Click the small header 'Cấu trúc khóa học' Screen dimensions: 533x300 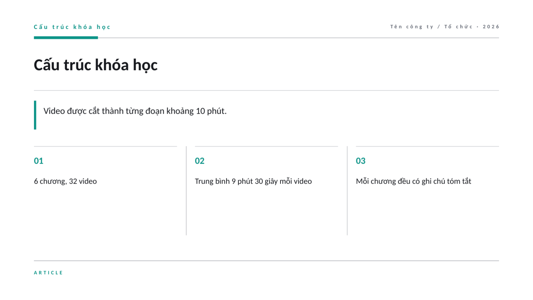(72, 27)
